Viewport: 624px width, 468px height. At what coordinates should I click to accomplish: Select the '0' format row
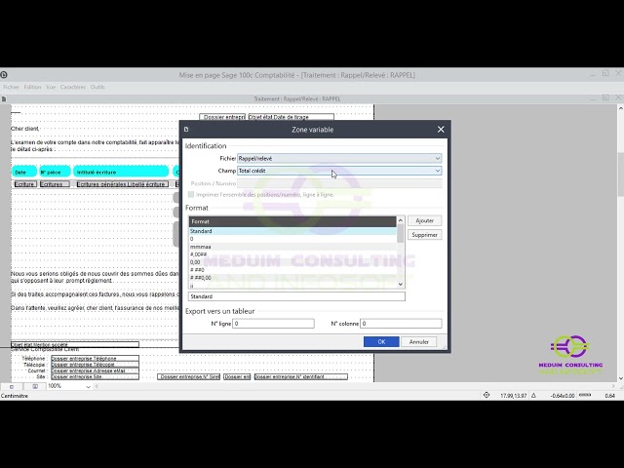[292, 239]
